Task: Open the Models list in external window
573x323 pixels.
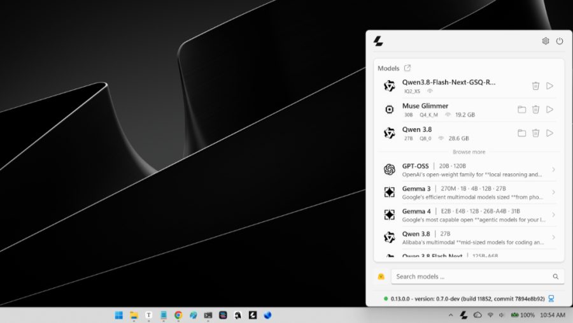Action: pyautogui.click(x=407, y=68)
